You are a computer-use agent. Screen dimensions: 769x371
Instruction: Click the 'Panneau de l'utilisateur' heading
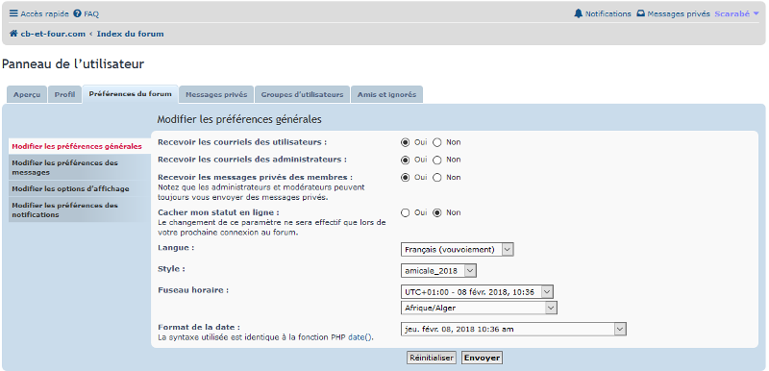(73, 63)
